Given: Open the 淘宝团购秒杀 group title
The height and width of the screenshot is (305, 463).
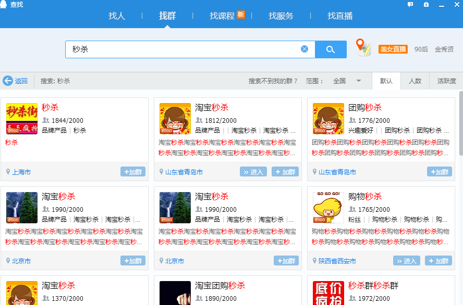Looking at the screenshot, I should [x=220, y=286].
